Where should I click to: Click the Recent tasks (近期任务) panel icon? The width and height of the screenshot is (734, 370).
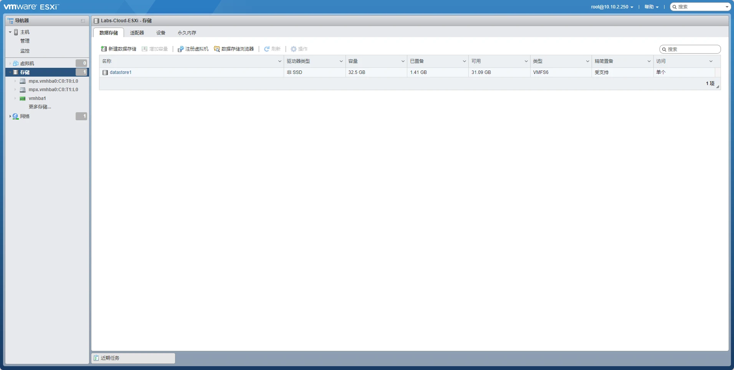(x=96, y=358)
